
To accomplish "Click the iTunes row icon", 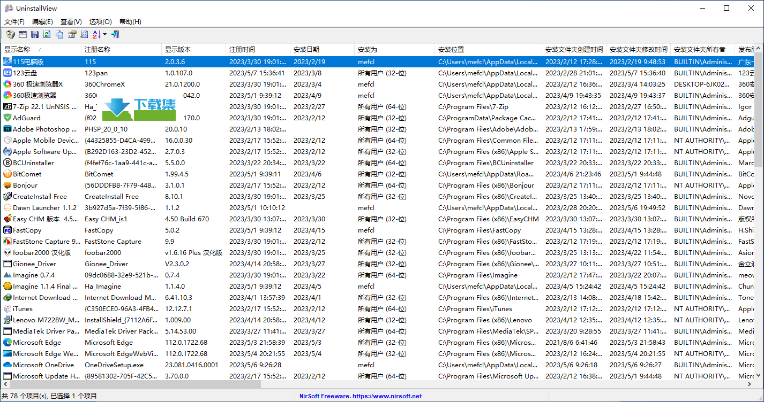I will click(8, 308).
